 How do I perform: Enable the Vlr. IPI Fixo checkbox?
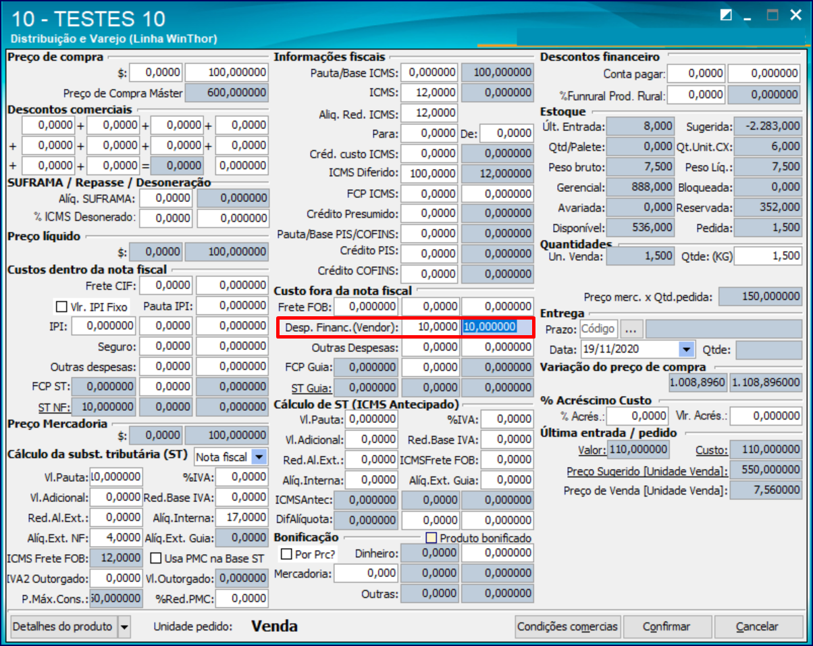61,307
